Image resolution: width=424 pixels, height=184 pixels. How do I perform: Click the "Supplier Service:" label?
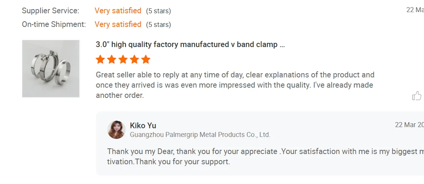[x=50, y=11]
